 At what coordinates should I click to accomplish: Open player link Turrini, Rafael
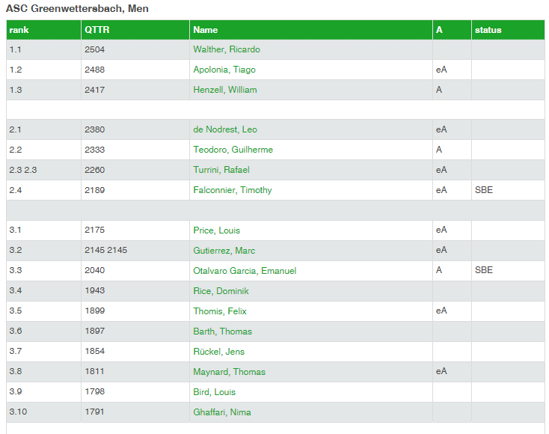[x=221, y=170]
